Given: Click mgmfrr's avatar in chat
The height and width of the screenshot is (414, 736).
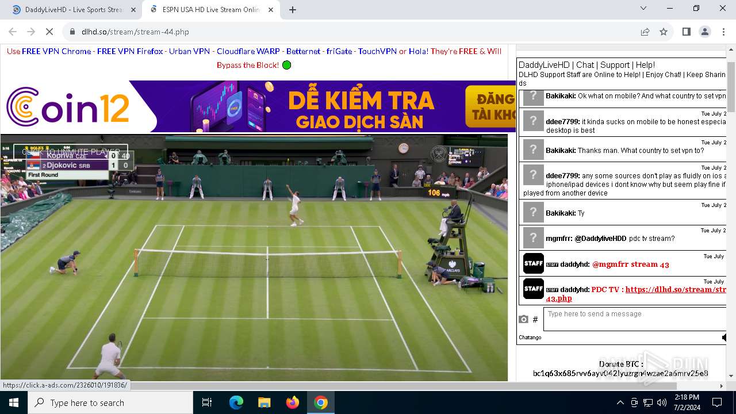Looking at the screenshot, I should pyautogui.click(x=533, y=238).
